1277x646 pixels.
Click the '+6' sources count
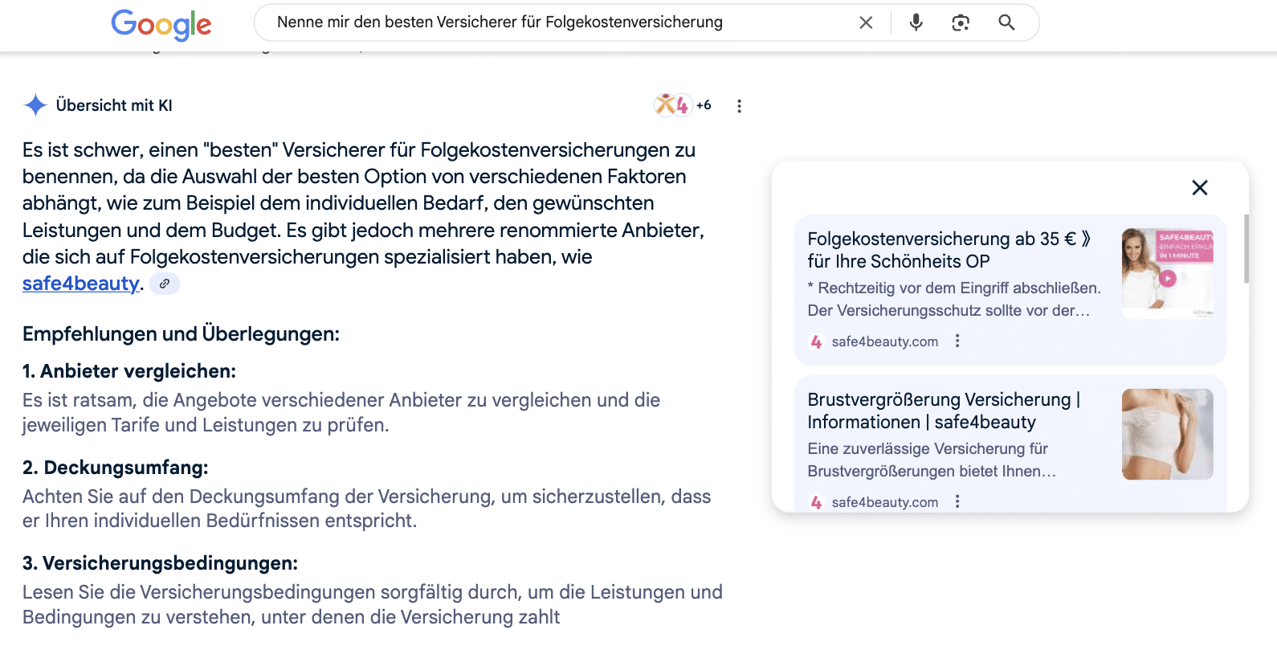coord(704,105)
